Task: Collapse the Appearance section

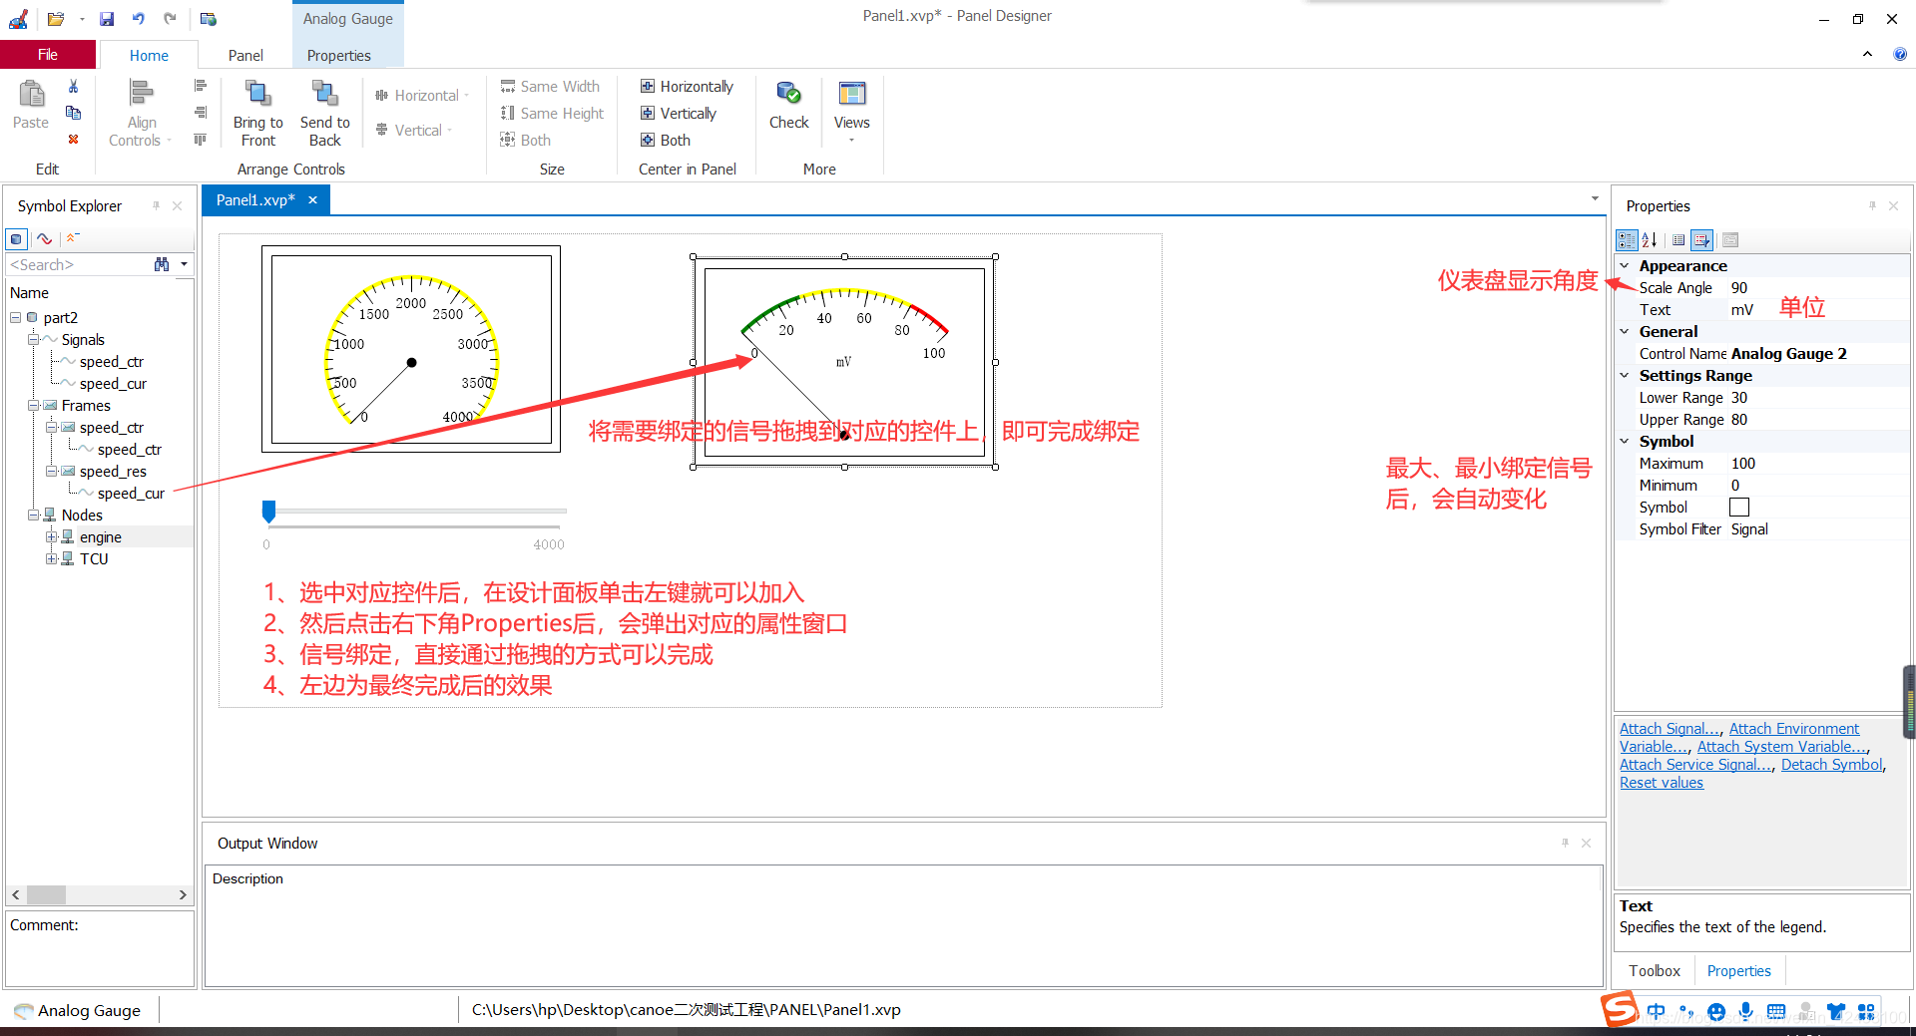Action: click(x=1625, y=266)
